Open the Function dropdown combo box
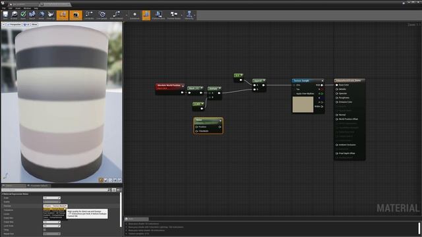Image resolution: width=422 pixels, height=237 pixels. tap(55, 206)
